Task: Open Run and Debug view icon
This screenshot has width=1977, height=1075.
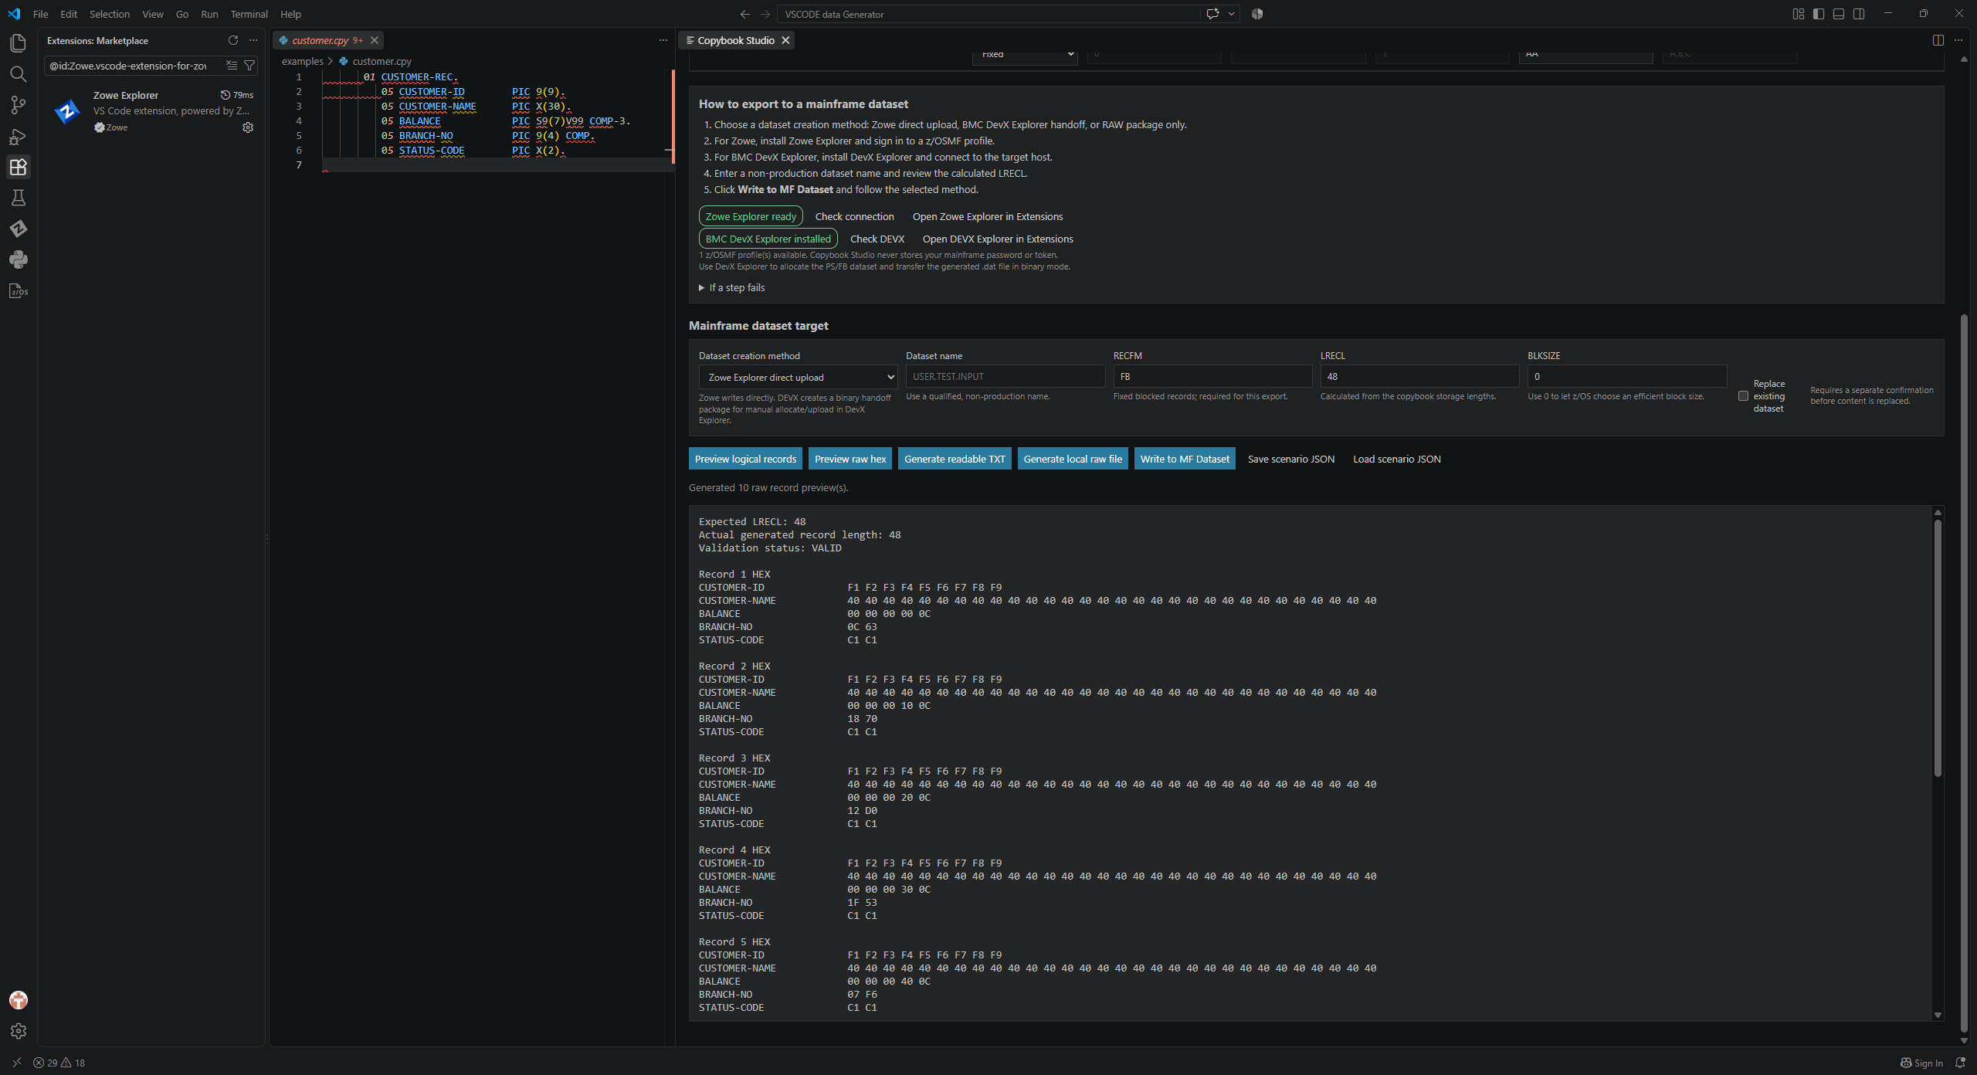Action: coord(18,137)
